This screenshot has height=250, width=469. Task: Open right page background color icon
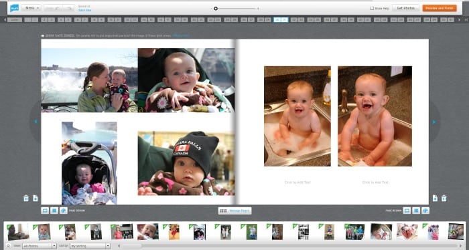click(x=425, y=211)
